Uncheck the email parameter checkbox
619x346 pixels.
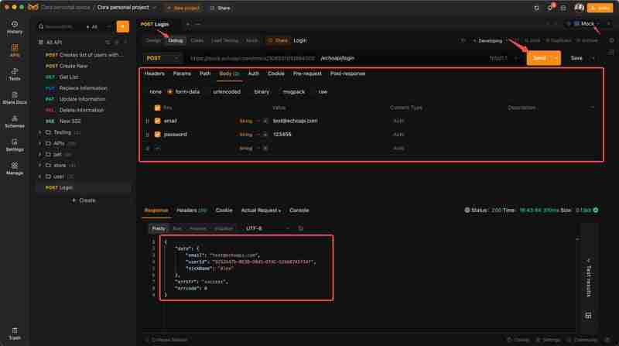pyautogui.click(x=158, y=121)
